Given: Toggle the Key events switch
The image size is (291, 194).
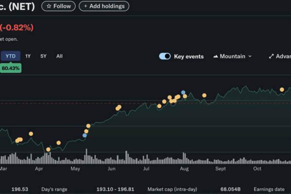Looking at the screenshot, I should (x=165, y=56).
